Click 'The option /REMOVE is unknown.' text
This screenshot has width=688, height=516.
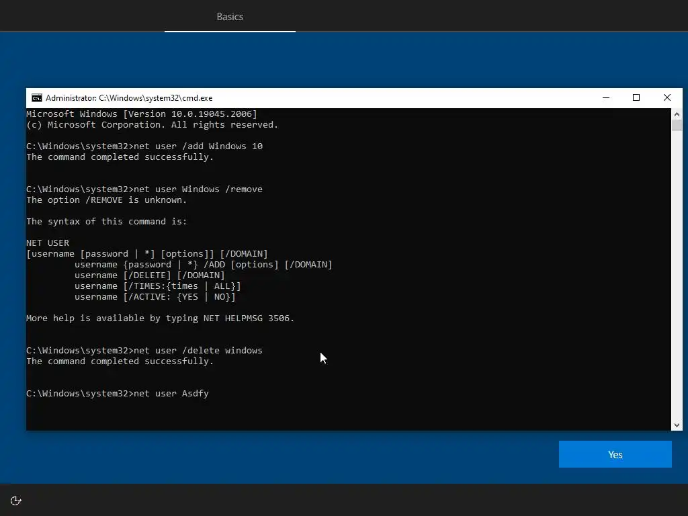(107, 200)
